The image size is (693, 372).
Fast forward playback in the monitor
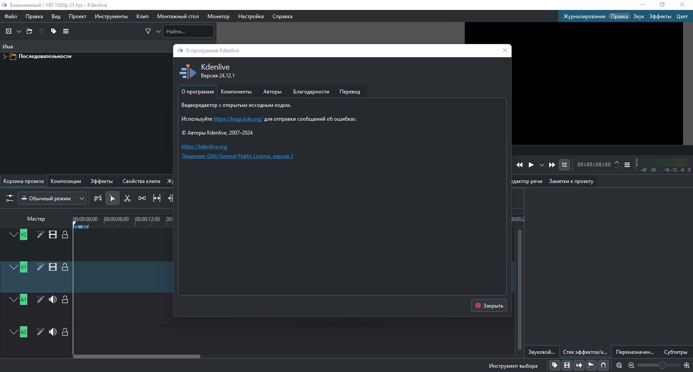tap(552, 165)
